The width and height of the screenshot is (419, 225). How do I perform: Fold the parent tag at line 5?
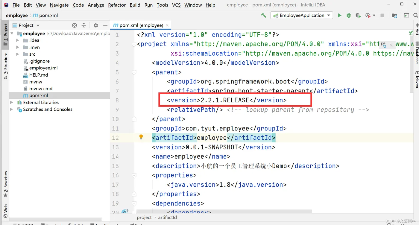pyautogui.click(x=134, y=72)
